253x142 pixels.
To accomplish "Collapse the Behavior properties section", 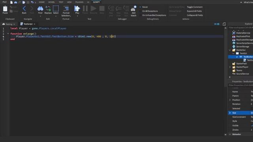I will pos(230,134).
